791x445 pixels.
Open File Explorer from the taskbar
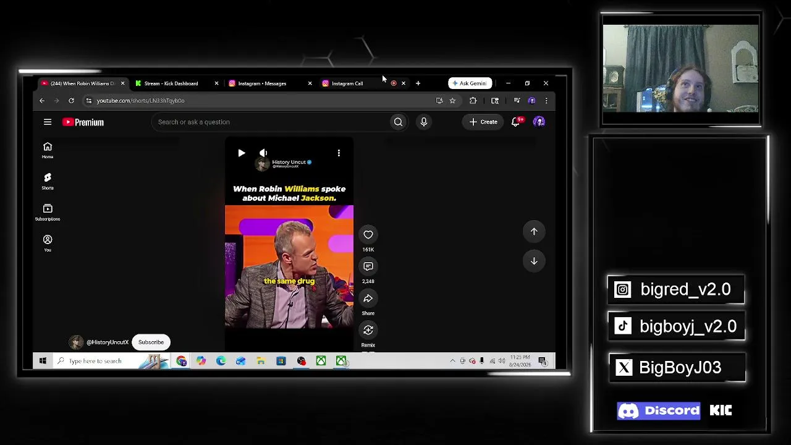[261, 361]
